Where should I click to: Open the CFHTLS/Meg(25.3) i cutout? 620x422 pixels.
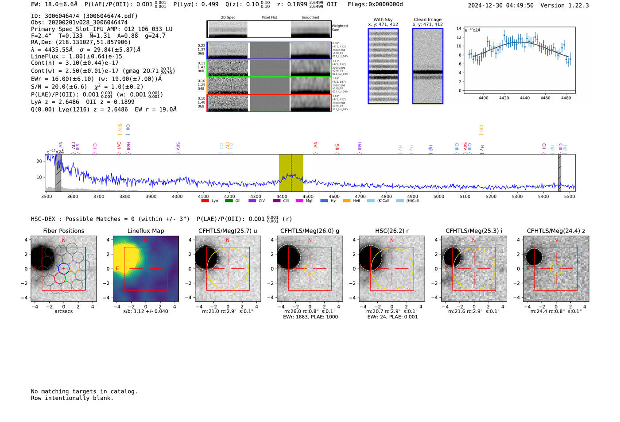click(474, 269)
